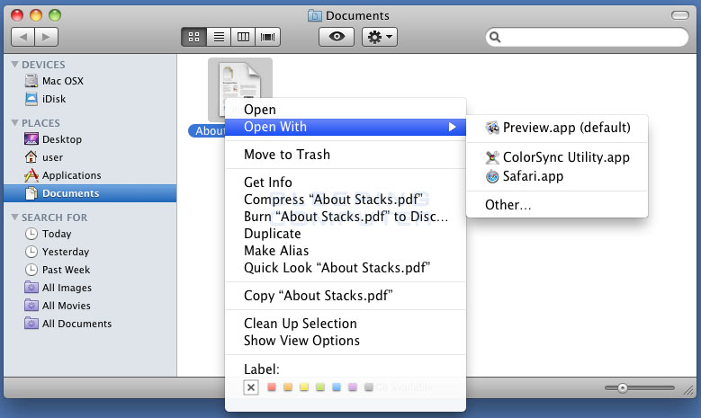The image size is (701, 418).
Task: Apply the gray label color
Action: [368, 387]
